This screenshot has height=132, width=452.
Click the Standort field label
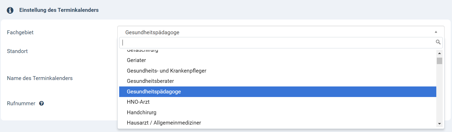17,51
